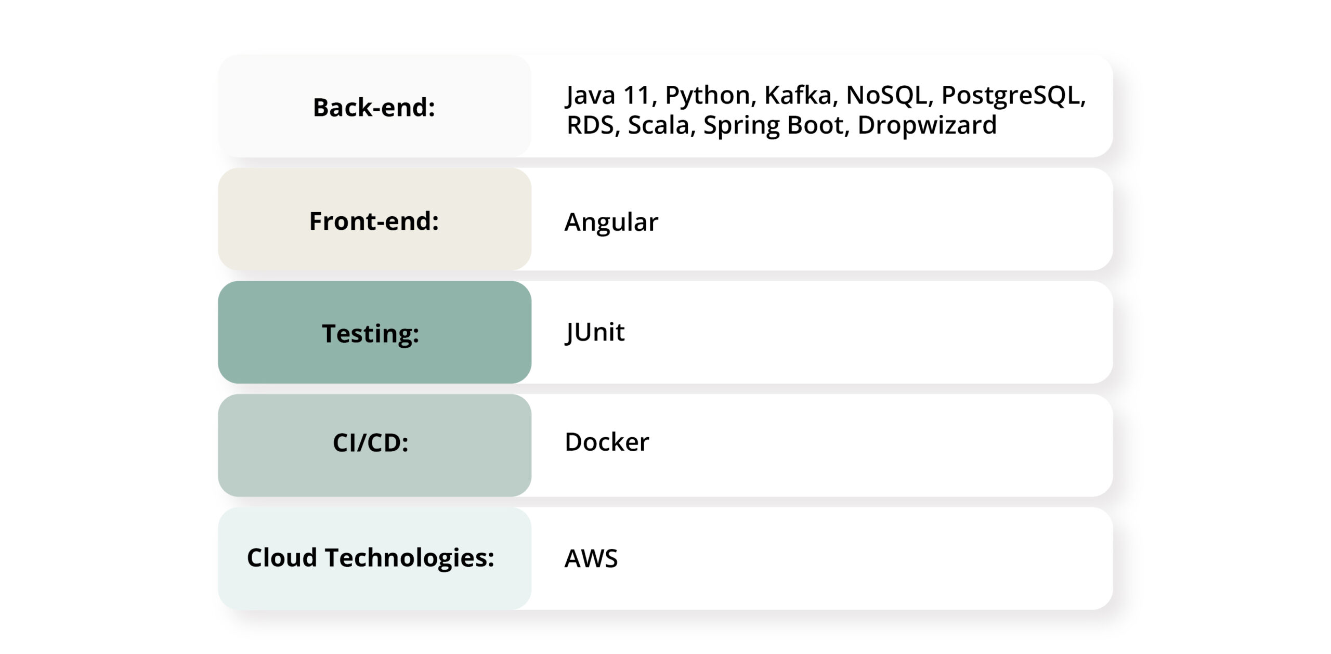Click the Angular text
This screenshot has width=1331, height=654.
pos(611,222)
